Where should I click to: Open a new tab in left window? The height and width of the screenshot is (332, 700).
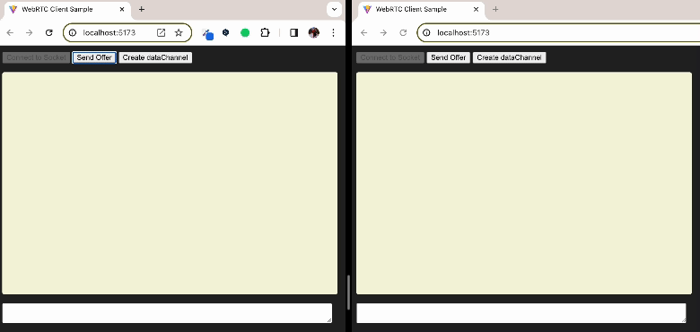(142, 9)
